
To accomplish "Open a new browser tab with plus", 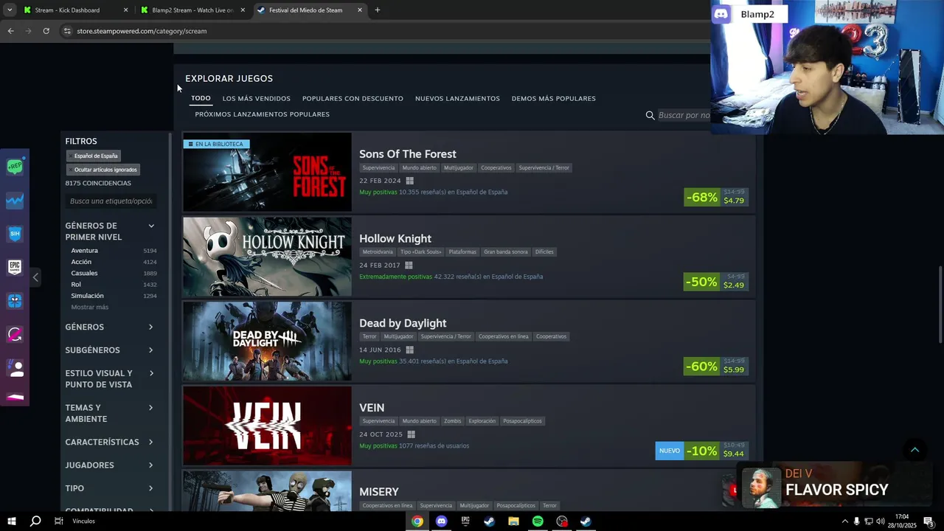I will [x=378, y=10].
